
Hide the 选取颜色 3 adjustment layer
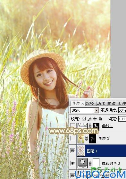tap(72, 163)
